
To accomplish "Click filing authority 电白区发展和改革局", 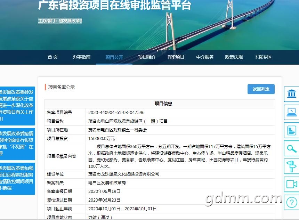I will point(107,182).
